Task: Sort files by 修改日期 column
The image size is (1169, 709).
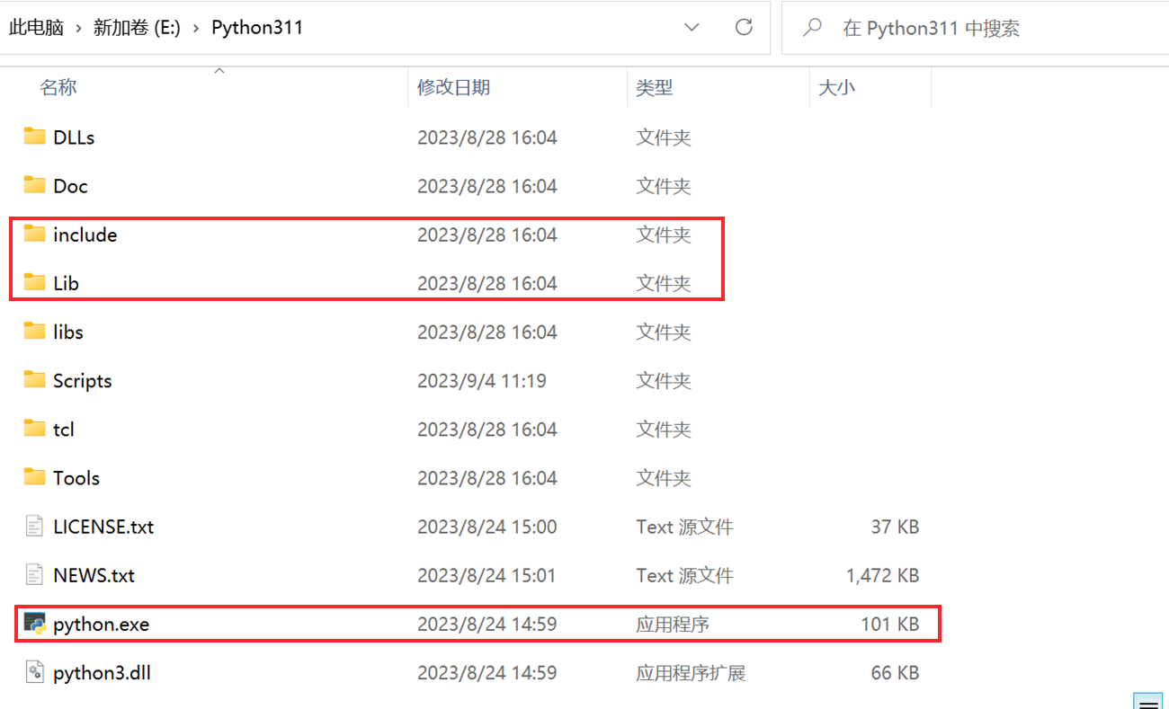Action: click(454, 87)
